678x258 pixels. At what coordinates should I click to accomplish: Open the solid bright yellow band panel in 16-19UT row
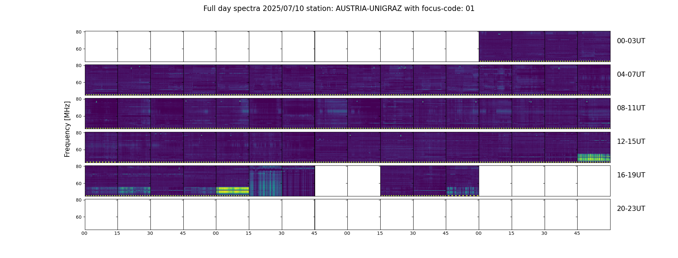[x=232, y=181]
